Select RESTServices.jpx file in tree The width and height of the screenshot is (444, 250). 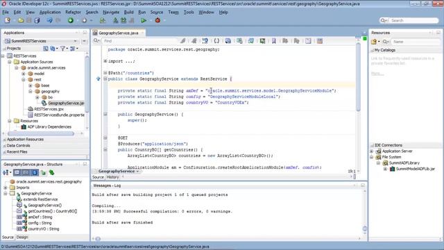click(49, 109)
